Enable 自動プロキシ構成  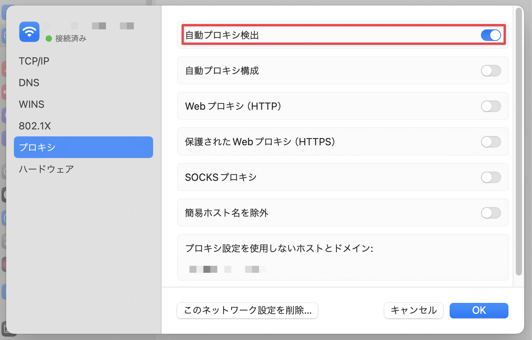(x=490, y=71)
